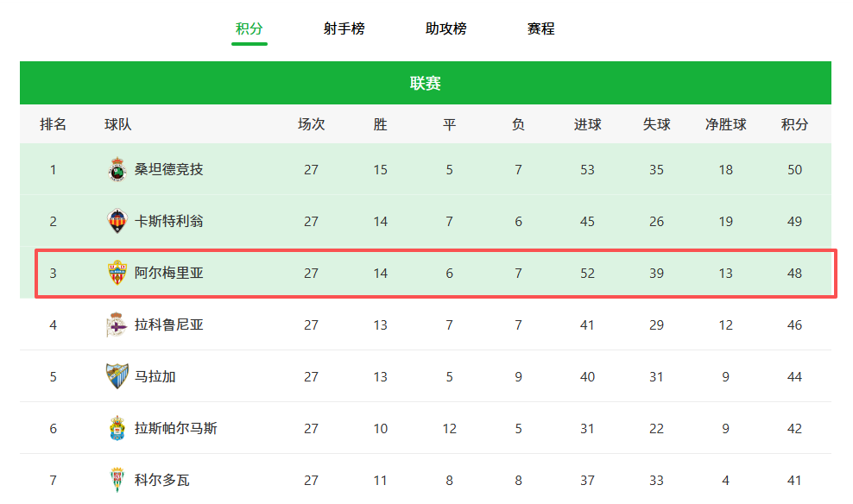Click the 阿尔梅里亚 team crest icon
This screenshot has width=853, height=504.
click(117, 274)
